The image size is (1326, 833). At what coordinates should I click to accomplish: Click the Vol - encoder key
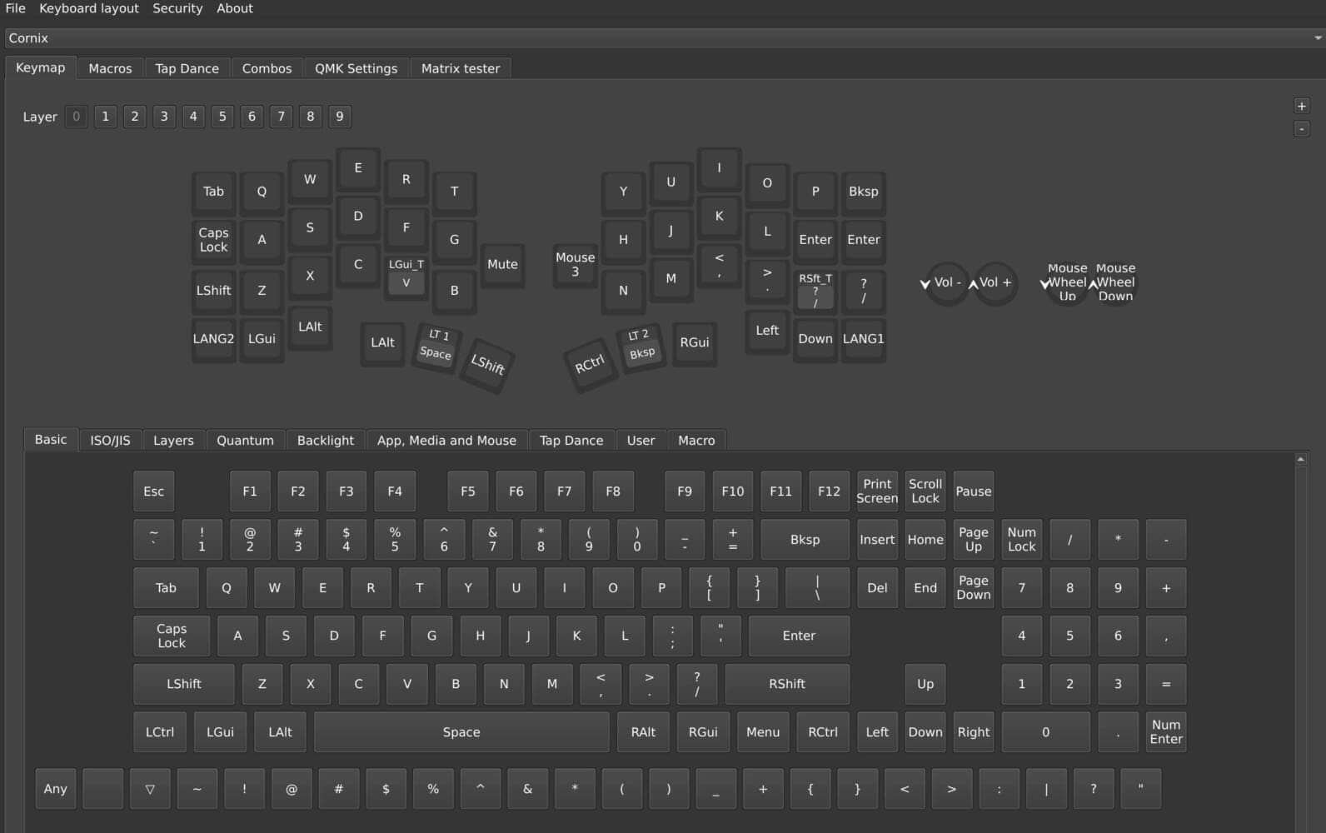[x=947, y=282]
